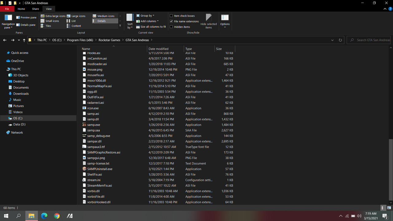The height and width of the screenshot is (221, 393).
Task: Select the stream.ini file
Action: [x=94, y=180]
